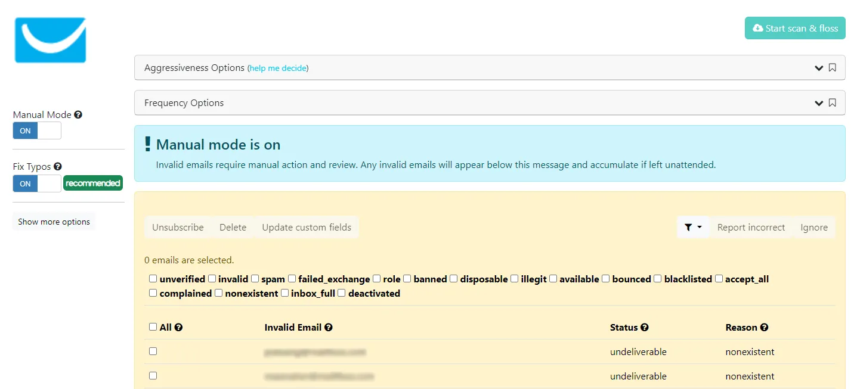Image resolution: width=857 pixels, height=389 pixels.
Task: Choose Update custom fields
Action: point(307,227)
